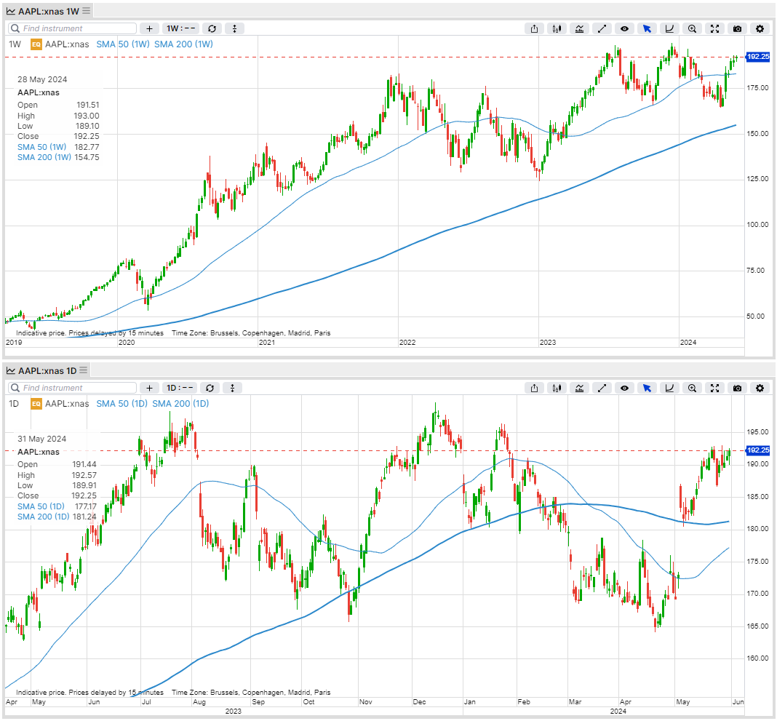Open the hamburger menu on AAPL:xnas 1W tab
777x721 pixels.
tap(87, 11)
